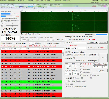
Task: Click the Send 73 button
Action: click(104, 58)
